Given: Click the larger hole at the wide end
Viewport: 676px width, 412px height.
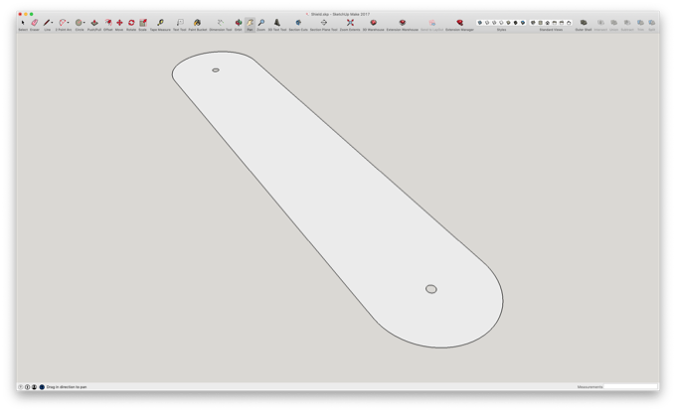Looking at the screenshot, I should coord(431,289).
